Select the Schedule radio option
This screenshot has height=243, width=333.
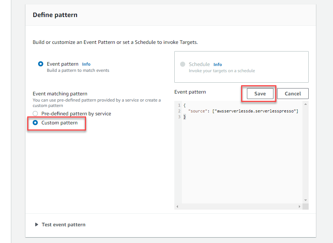[x=183, y=64]
